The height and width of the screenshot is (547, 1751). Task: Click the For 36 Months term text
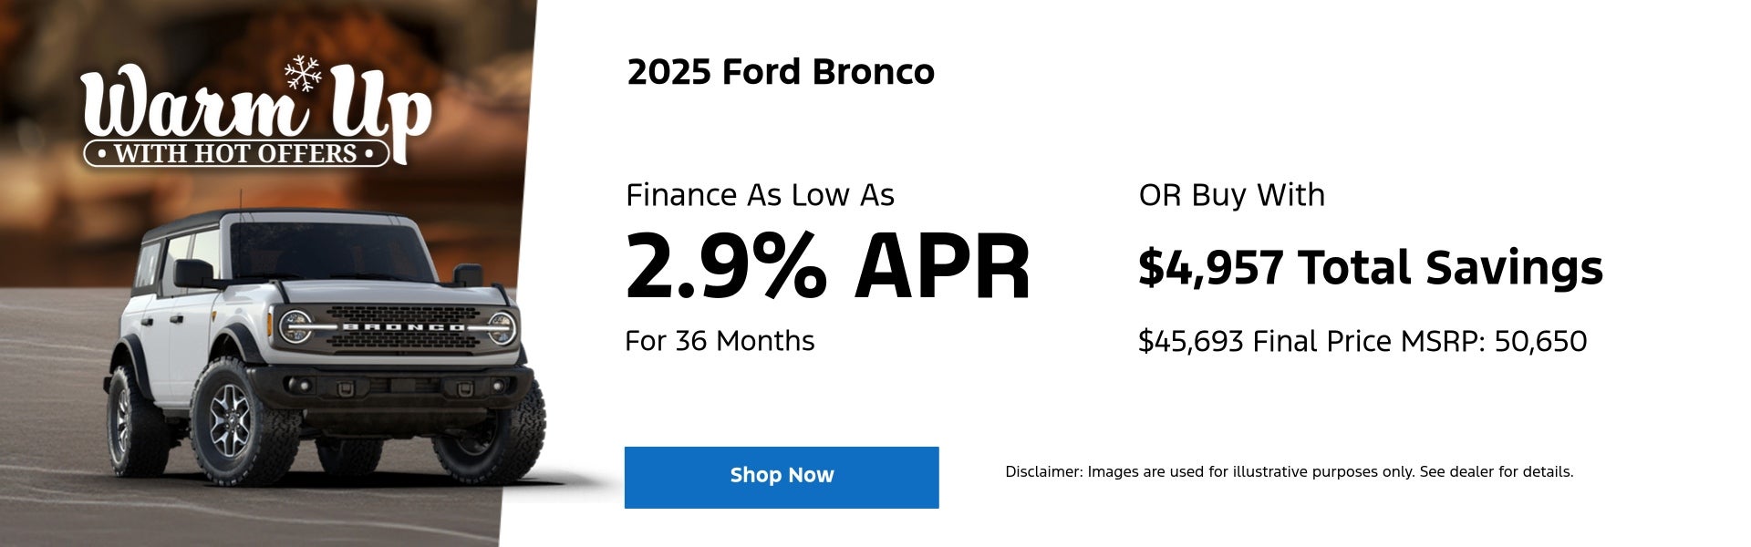click(x=720, y=341)
